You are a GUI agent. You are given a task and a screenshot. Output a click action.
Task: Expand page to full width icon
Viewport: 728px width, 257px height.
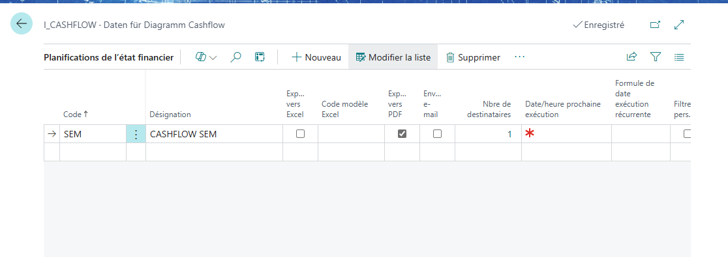pos(679,25)
